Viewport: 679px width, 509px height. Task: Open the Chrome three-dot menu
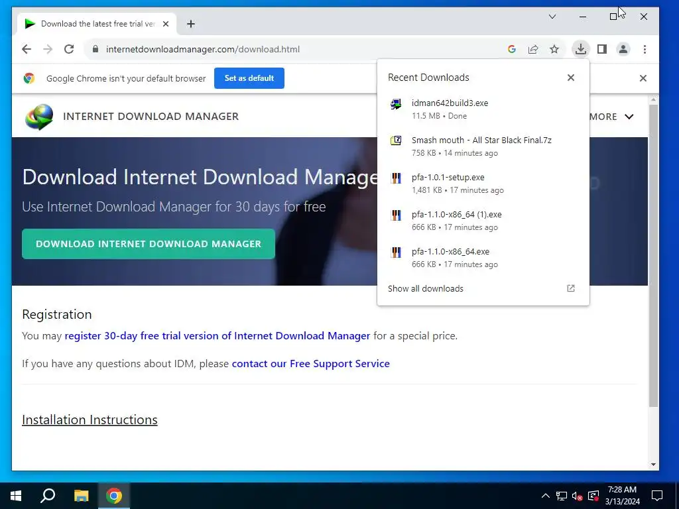[645, 49]
